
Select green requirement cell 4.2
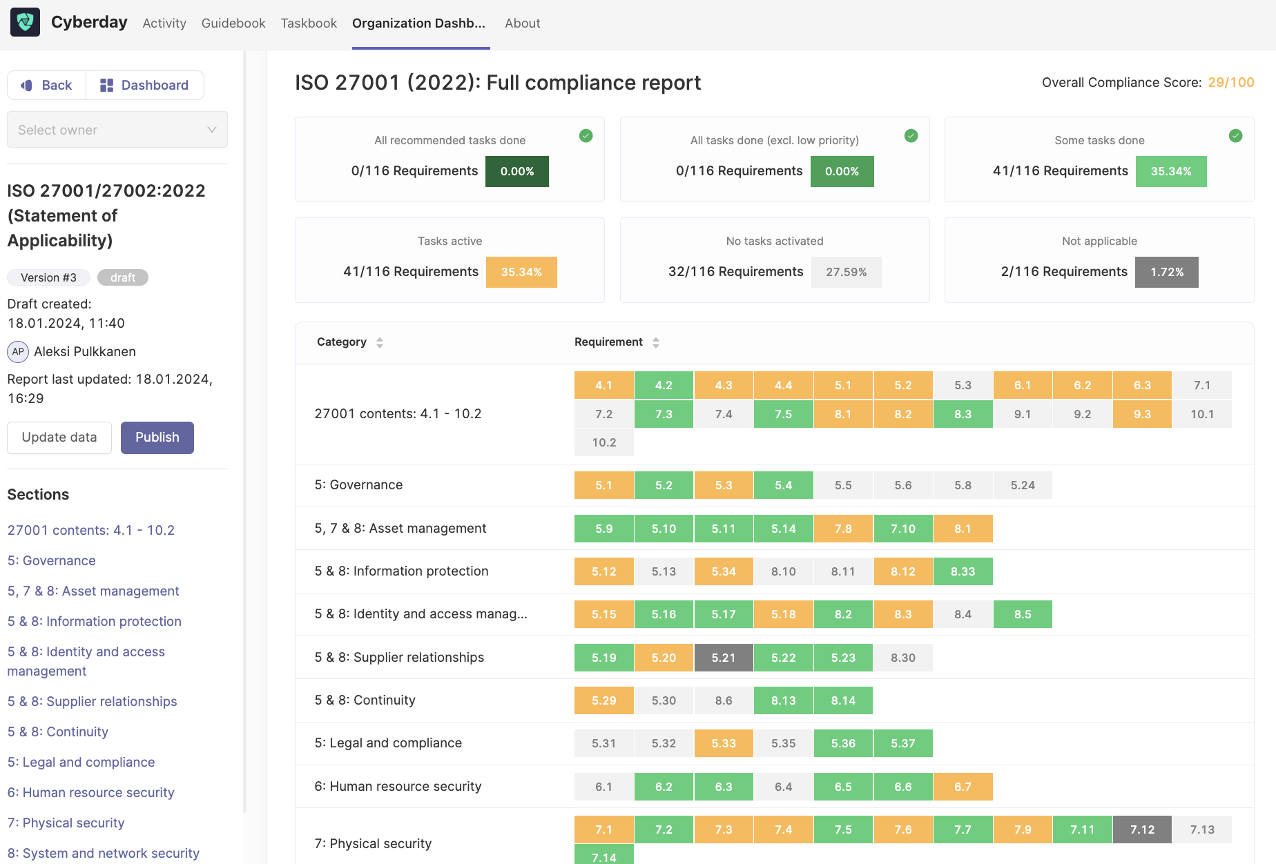point(664,384)
